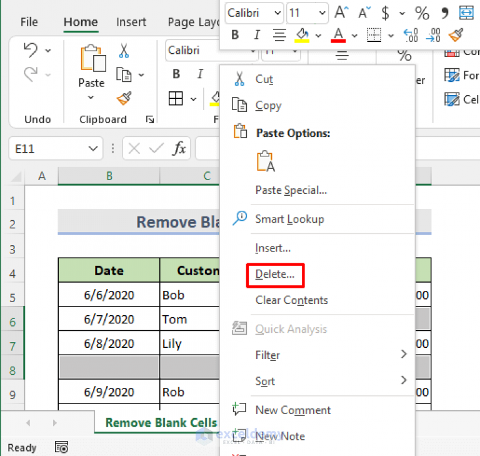Click the Accounting dollar format icon
Screen dimensions: 480x456
(x=385, y=13)
